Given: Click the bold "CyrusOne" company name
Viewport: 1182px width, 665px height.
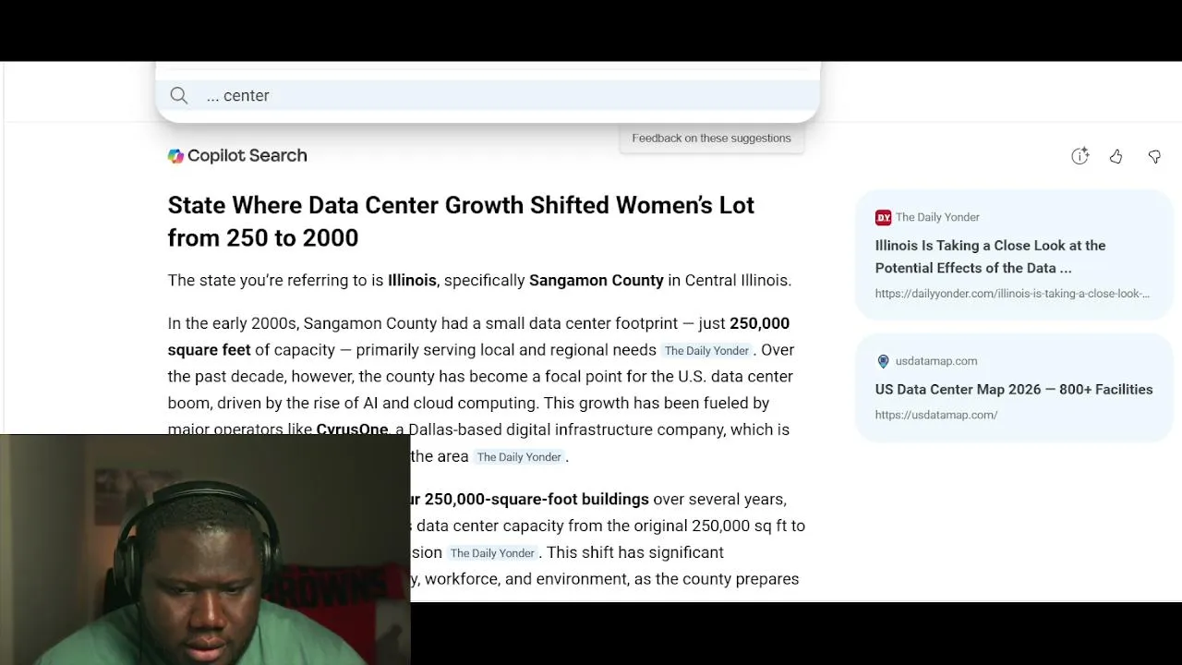Looking at the screenshot, I should click(x=352, y=429).
